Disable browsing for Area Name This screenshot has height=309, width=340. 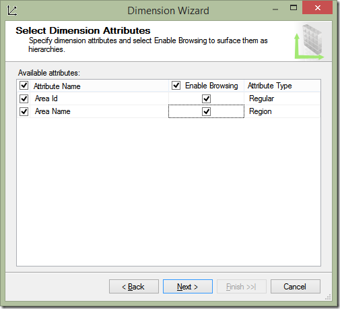(206, 111)
